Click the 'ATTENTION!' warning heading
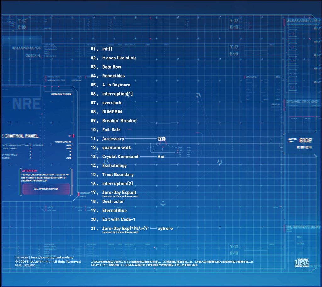The width and height of the screenshot is (322, 287). pyautogui.click(x=30, y=171)
